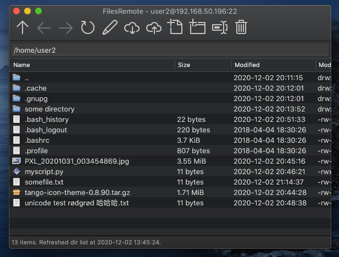The width and height of the screenshot is (339, 257).
Task: Click the /home/user2 path field
Action: pyautogui.click(x=170, y=50)
